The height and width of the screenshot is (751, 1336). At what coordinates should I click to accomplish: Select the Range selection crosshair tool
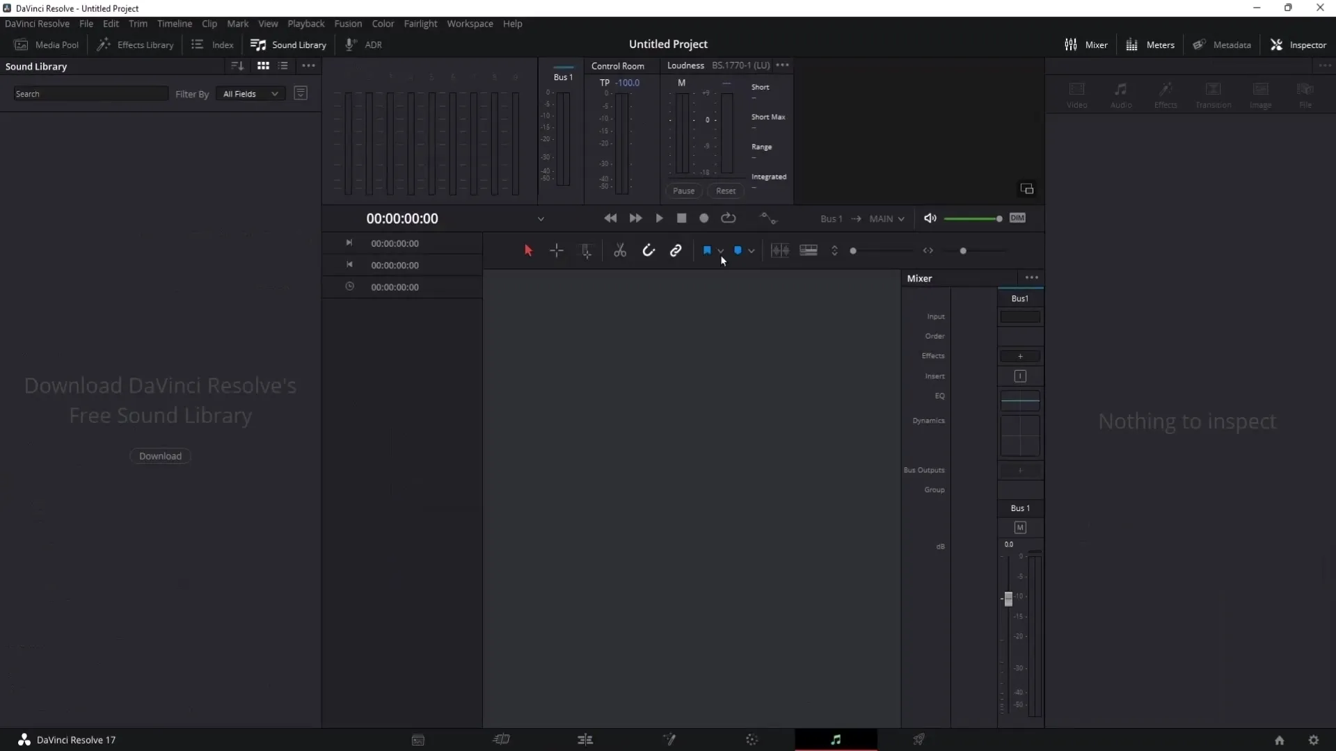click(x=557, y=251)
